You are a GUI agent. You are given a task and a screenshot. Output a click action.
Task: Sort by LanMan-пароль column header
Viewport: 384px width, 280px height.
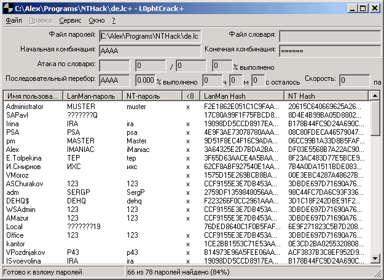coord(93,96)
